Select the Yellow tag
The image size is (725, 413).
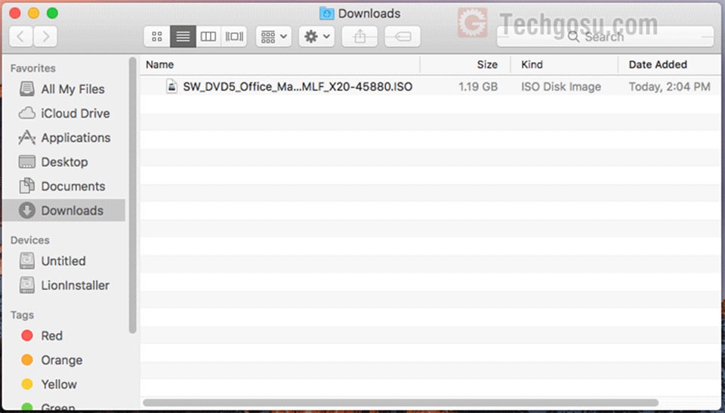pyautogui.click(x=49, y=384)
